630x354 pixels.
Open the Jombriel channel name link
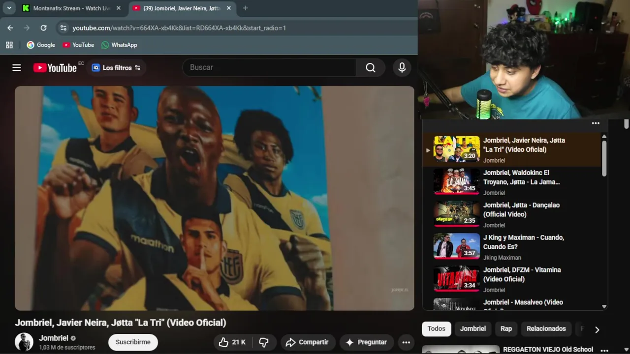point(54,338)
